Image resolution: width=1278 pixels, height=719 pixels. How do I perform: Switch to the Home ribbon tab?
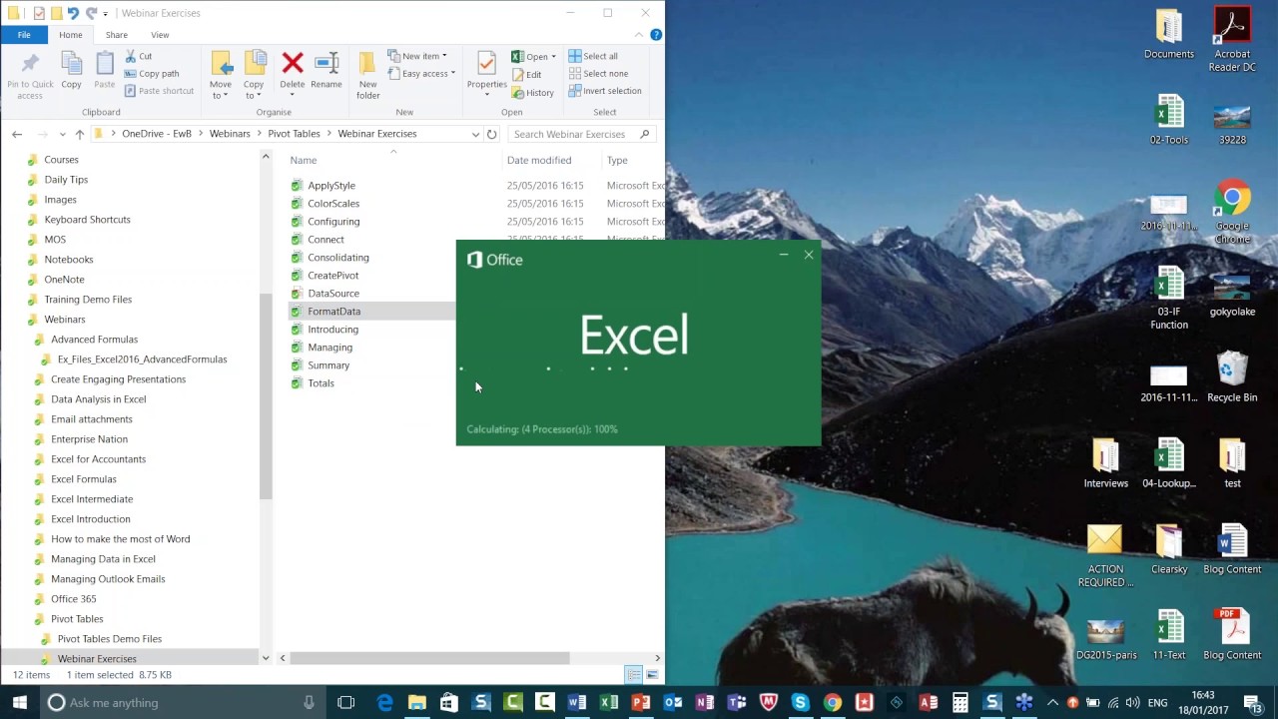tap(71, 34)
